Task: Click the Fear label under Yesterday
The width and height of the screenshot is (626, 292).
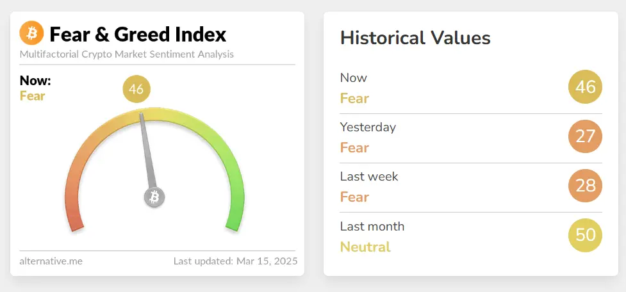Action: (x=354, y=148)
